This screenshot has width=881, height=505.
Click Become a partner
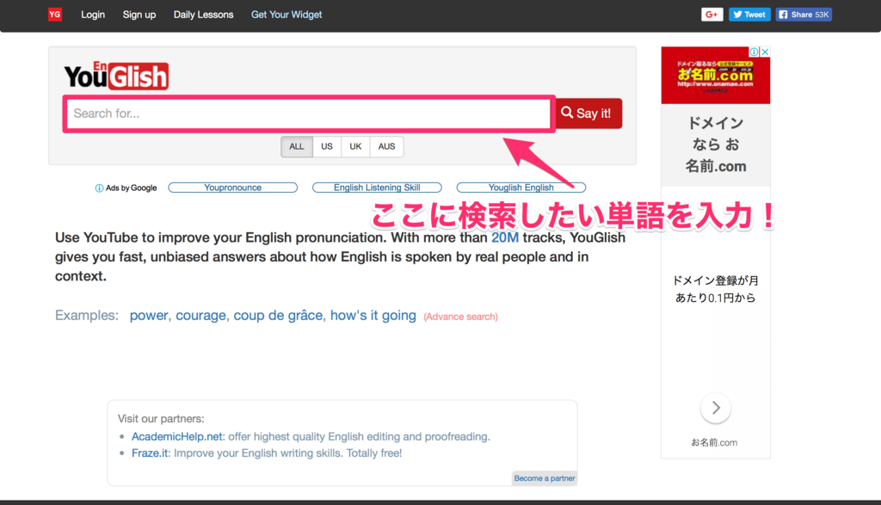click(545, 478)
